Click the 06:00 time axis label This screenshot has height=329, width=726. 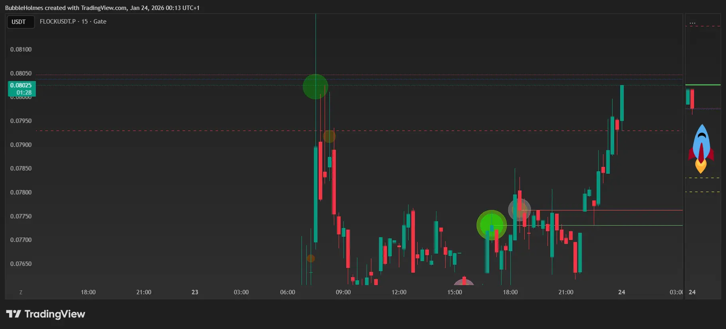pyautogui.click(x=288, y=292)
